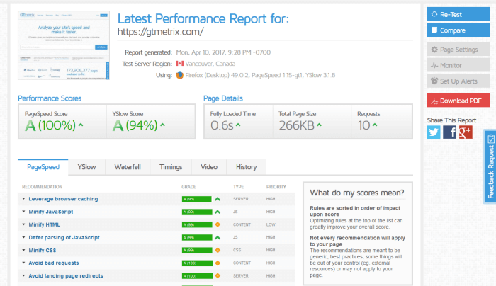Click the gtmetrix site screenshot thumbnail
The image size is (496, 286).
pyautogui.click(x=64, y=45)
